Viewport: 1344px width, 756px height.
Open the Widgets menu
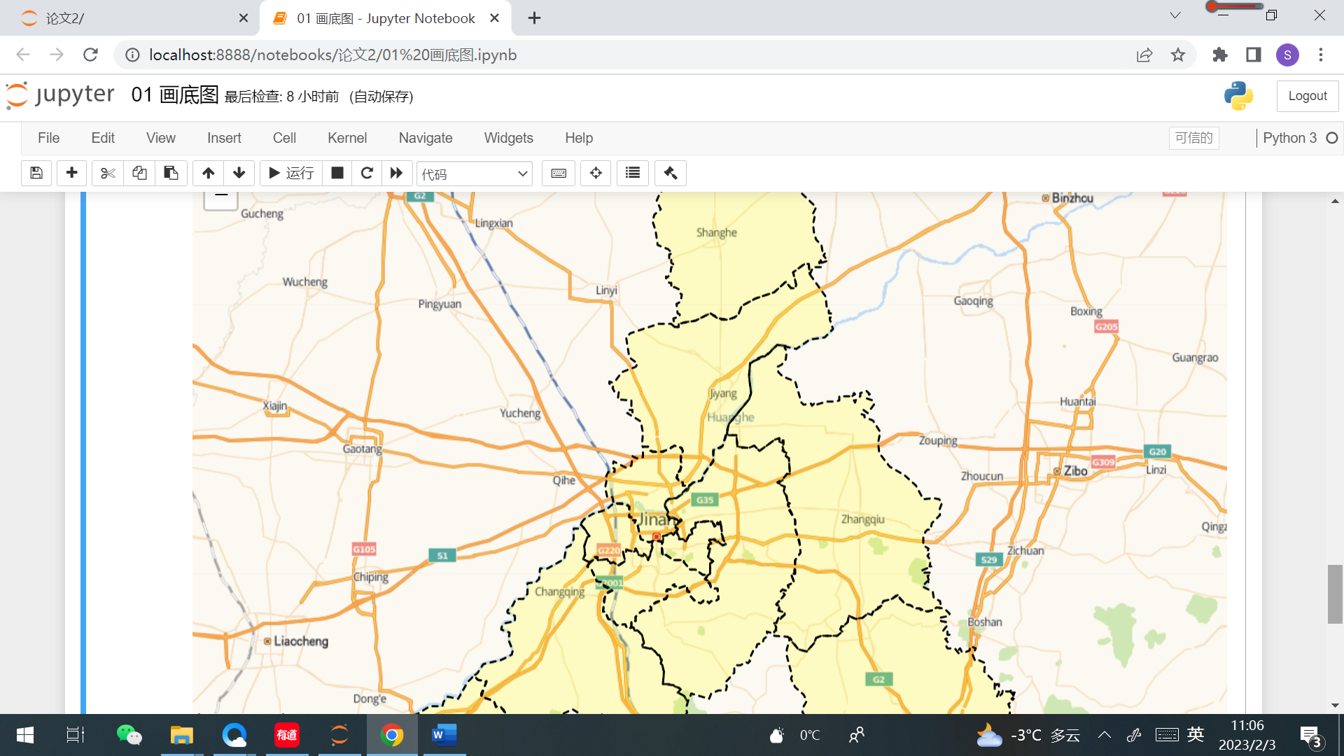click(508, 138)
